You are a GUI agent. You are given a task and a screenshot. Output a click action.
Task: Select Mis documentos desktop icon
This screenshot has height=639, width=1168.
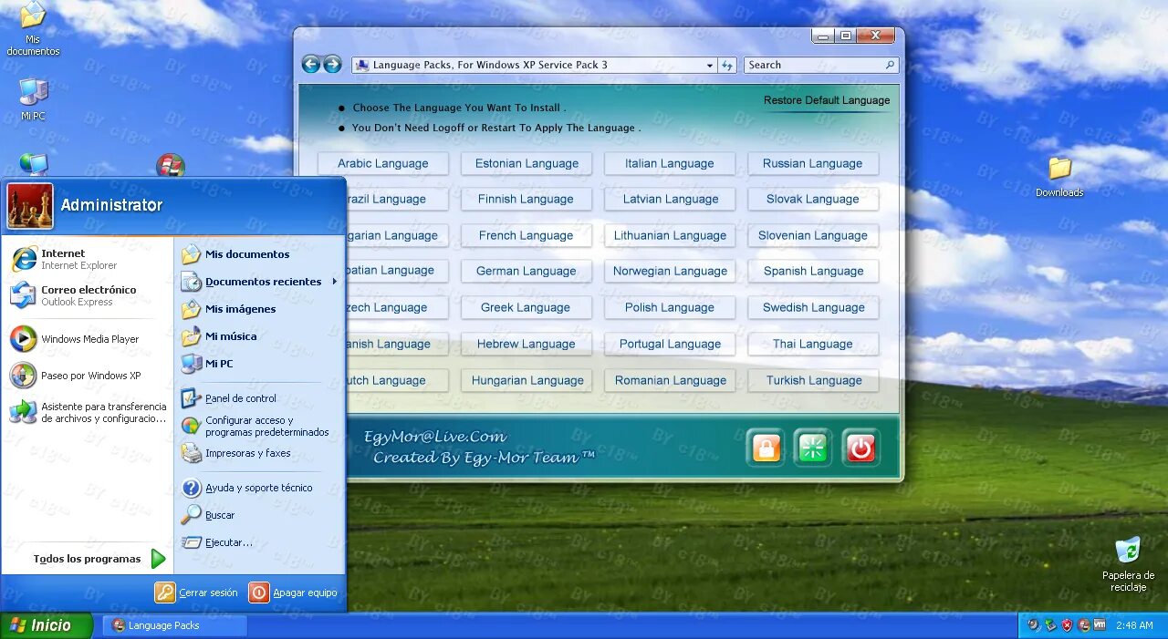(x=33, y=30)
